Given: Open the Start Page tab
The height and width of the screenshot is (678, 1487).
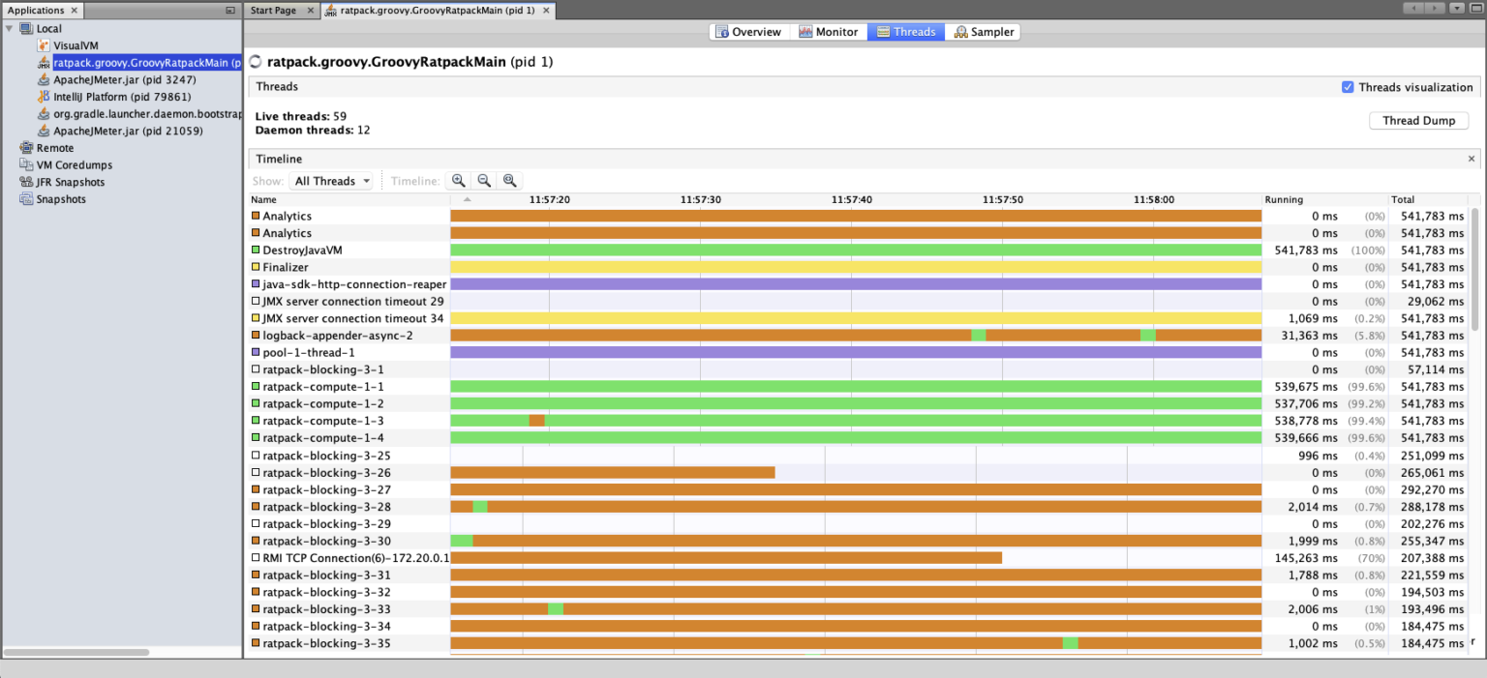Looking at the screenshot, I should [x=272, y=10].
